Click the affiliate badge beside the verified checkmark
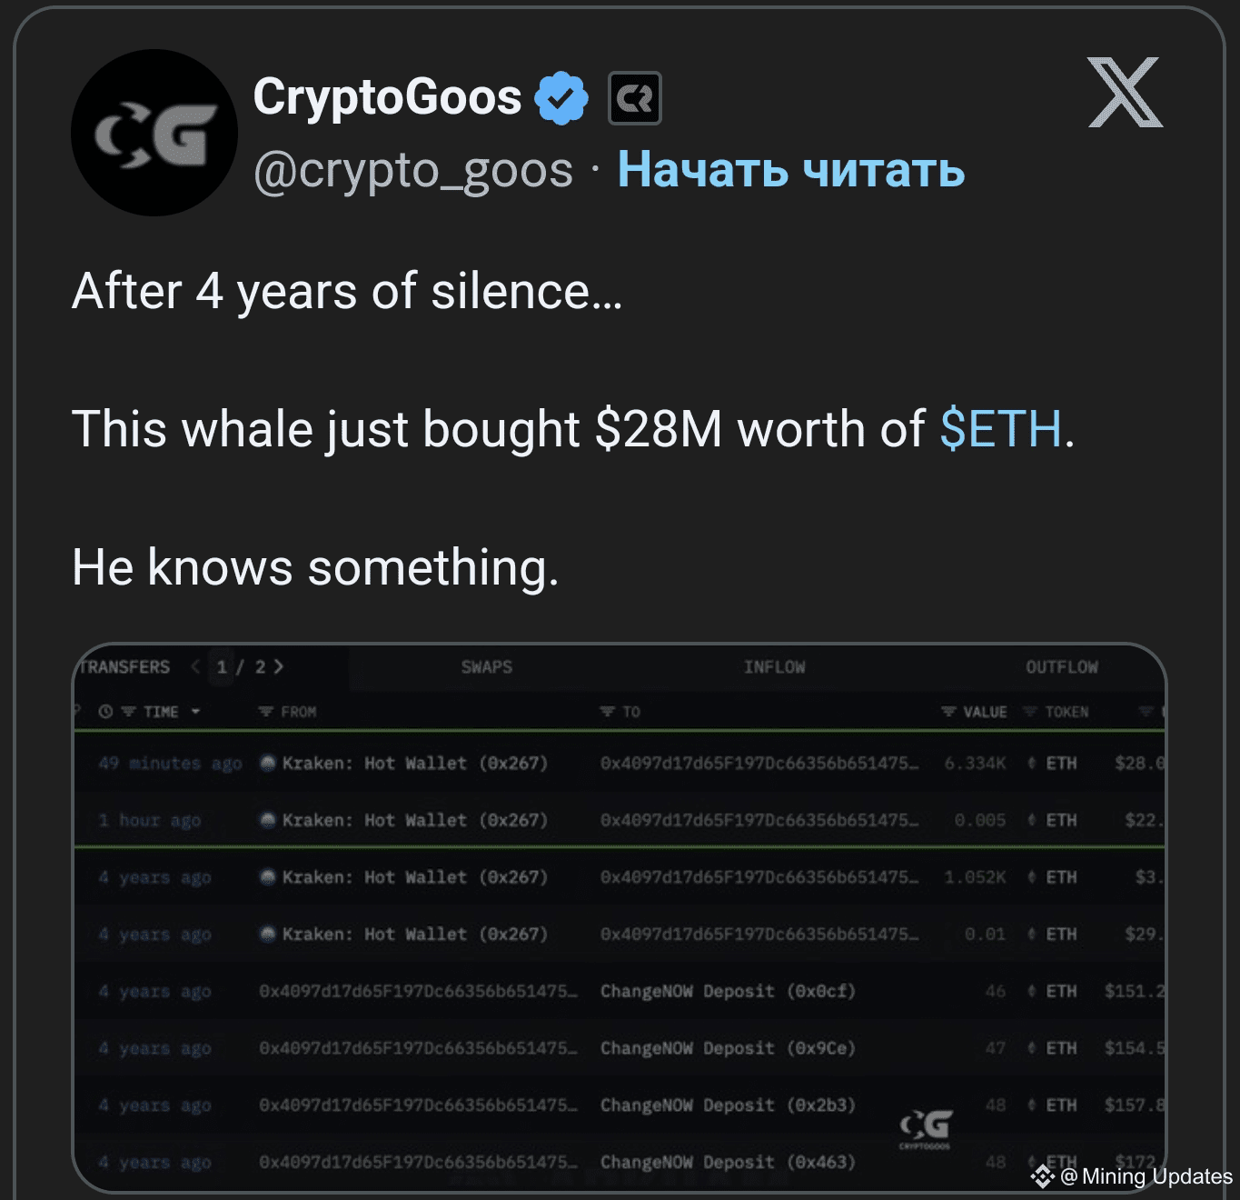Viewport: 1240px width, 1200px height. coord(634,98)
